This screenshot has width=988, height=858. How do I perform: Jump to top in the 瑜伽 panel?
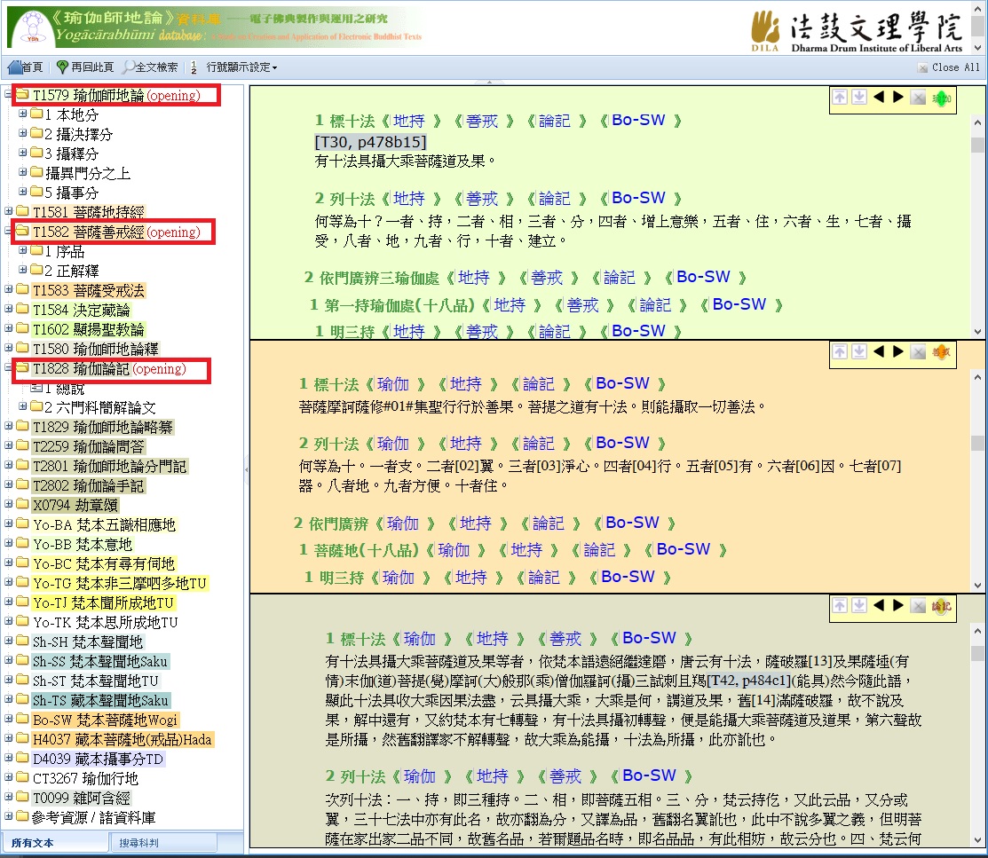[x=839, y=98]
